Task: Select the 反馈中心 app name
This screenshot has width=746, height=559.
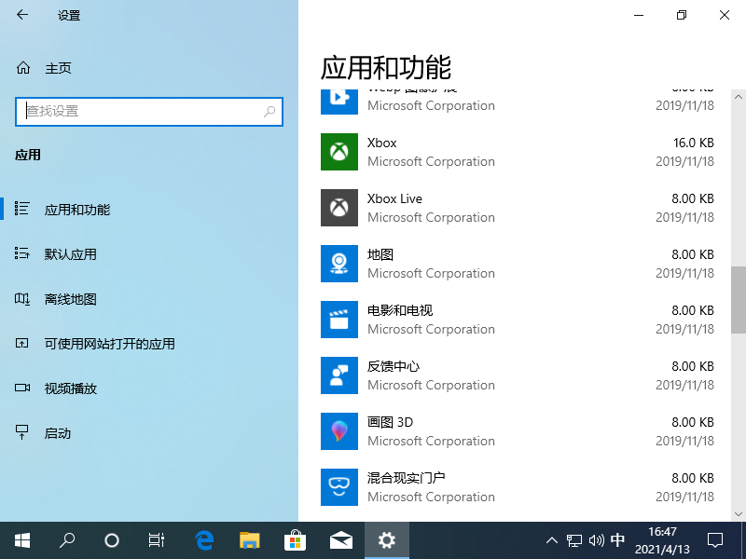Action: pos(393,366)
